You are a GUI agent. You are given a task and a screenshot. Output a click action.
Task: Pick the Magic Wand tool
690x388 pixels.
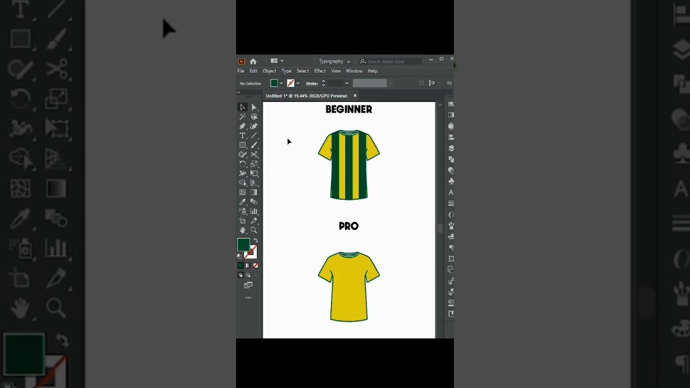tap(243, 116)
